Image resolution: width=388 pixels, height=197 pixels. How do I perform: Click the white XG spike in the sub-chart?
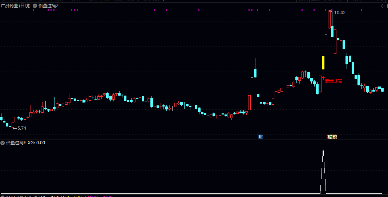pos(323,170)
